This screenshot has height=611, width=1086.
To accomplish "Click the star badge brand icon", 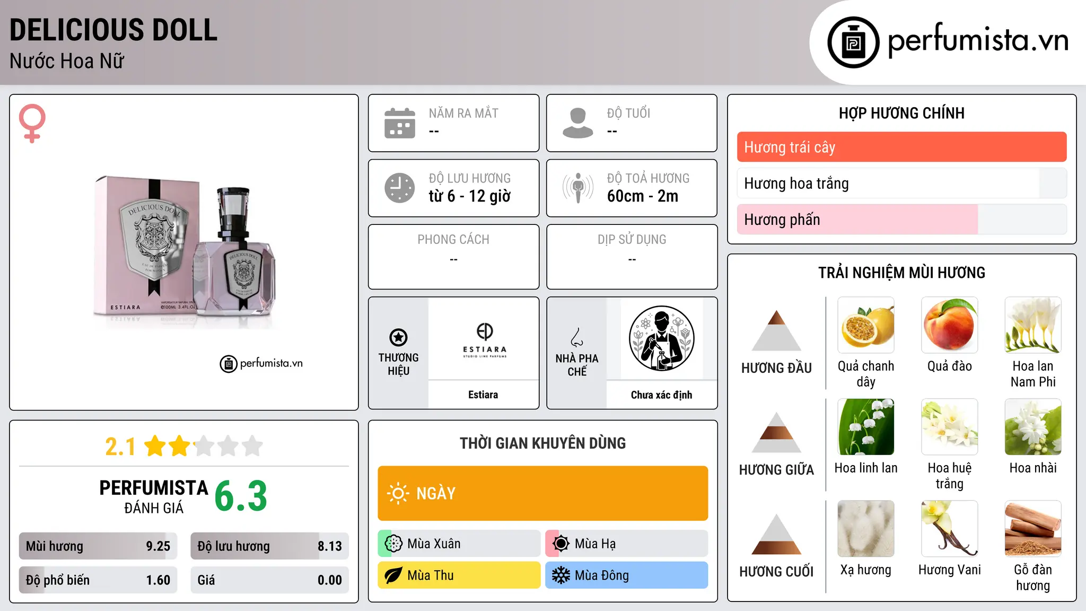I will point(398,337).
